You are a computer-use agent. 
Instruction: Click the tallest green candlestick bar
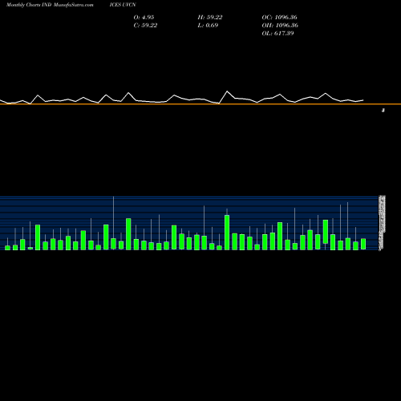click(227, 233)
